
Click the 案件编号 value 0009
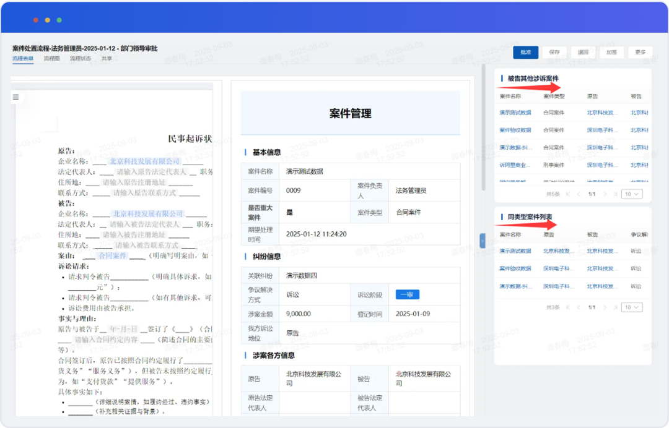(x=293, y=190)
